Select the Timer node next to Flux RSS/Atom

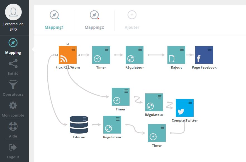101,55
